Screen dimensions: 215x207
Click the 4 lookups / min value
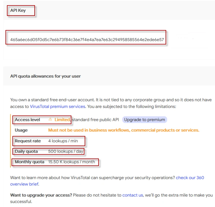[x=63, y=141]
